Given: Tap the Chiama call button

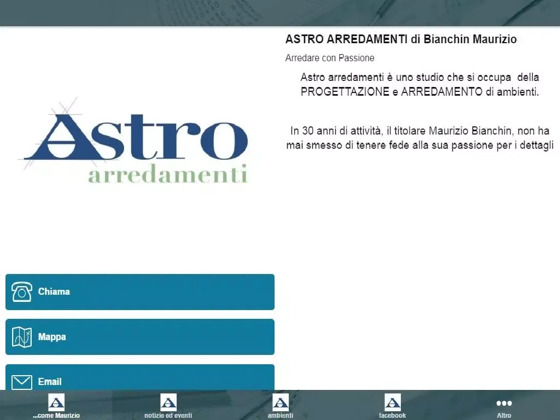Looking at the screenshot, I should coord(140,292).
